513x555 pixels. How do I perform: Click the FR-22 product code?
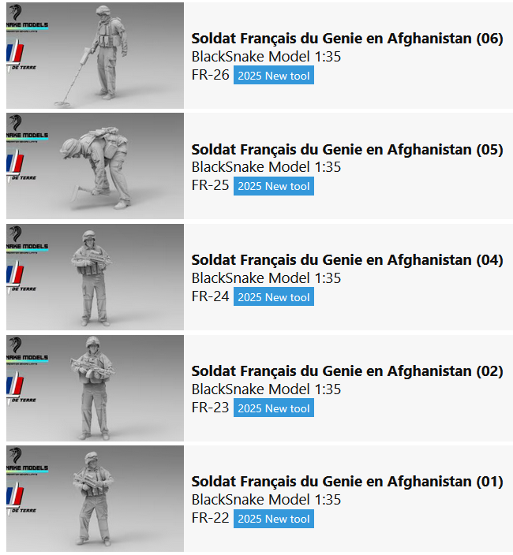click(x=210, y=518)
